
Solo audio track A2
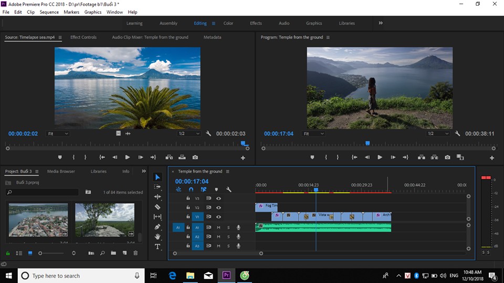[x=228, y=237]
